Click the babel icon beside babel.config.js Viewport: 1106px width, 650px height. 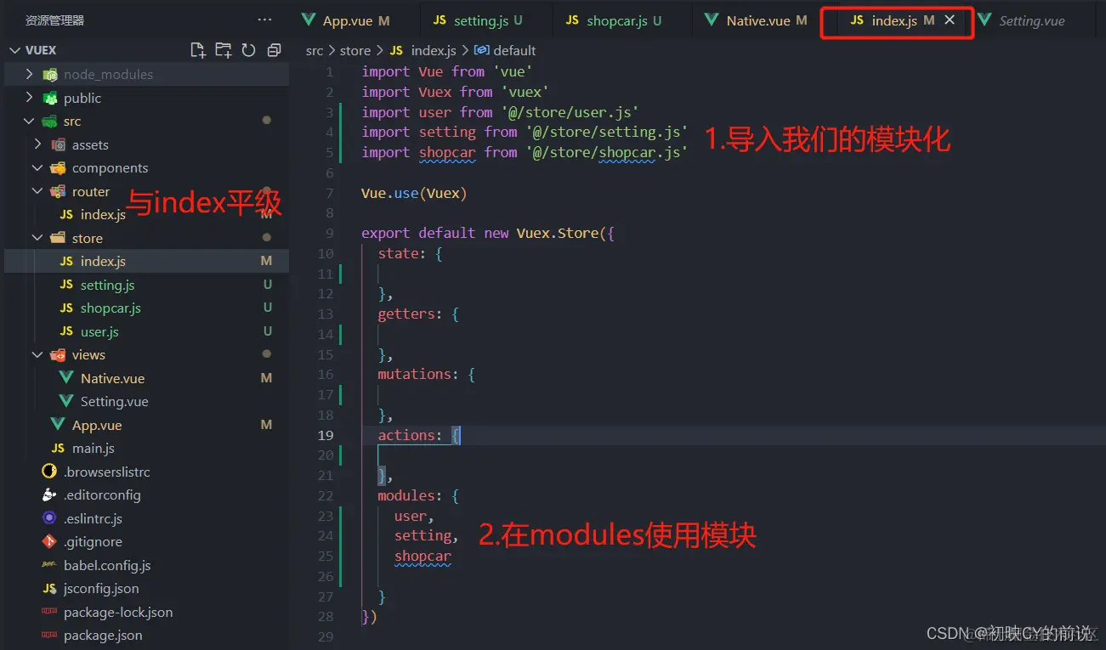[x=49, y=565]
